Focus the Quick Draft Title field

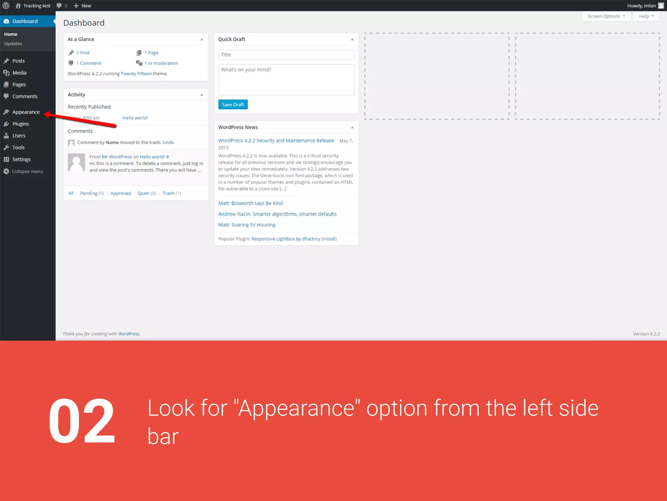click(x=286, y=55)
